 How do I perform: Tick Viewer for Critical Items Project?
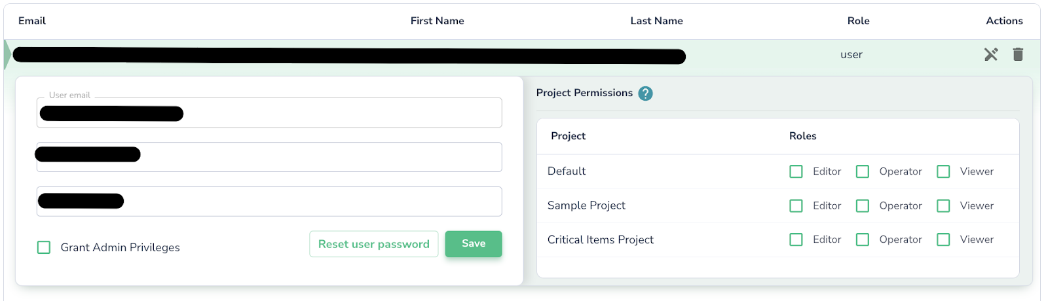coord(943,239)
